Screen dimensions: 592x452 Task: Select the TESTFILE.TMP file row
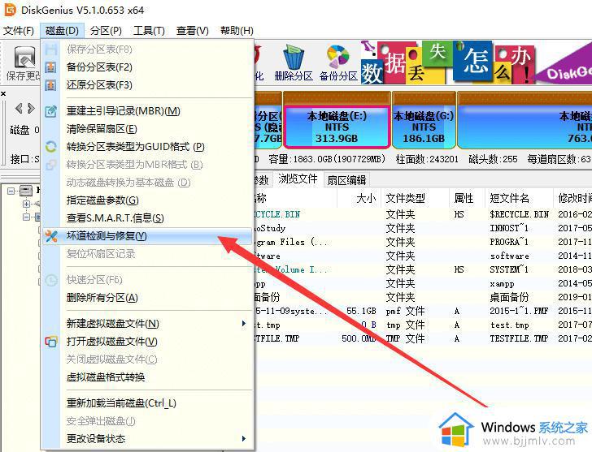coord(423,338)
